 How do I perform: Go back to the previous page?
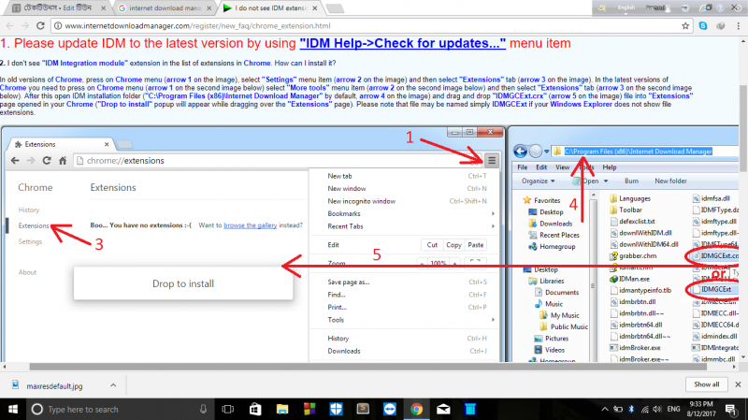[x=10, y=26]
